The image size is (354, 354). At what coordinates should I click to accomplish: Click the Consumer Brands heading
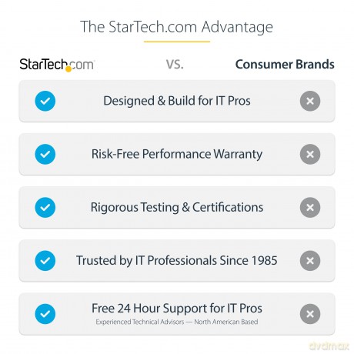pyautogui.click(x=285, y=65)
